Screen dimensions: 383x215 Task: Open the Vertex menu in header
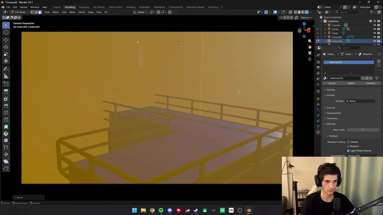click(x=81, y=12)
